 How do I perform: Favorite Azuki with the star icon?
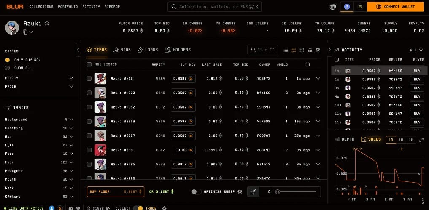coord(47,23)
